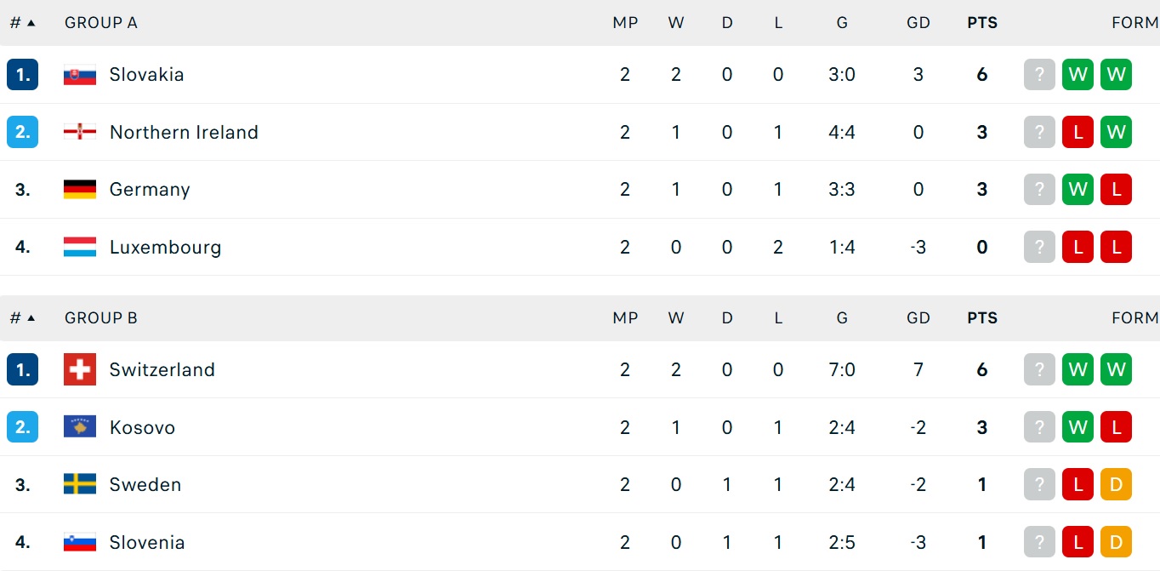
Task: Click Northern Ireland's red L form badge
Action: click(x=1078, y=132)
